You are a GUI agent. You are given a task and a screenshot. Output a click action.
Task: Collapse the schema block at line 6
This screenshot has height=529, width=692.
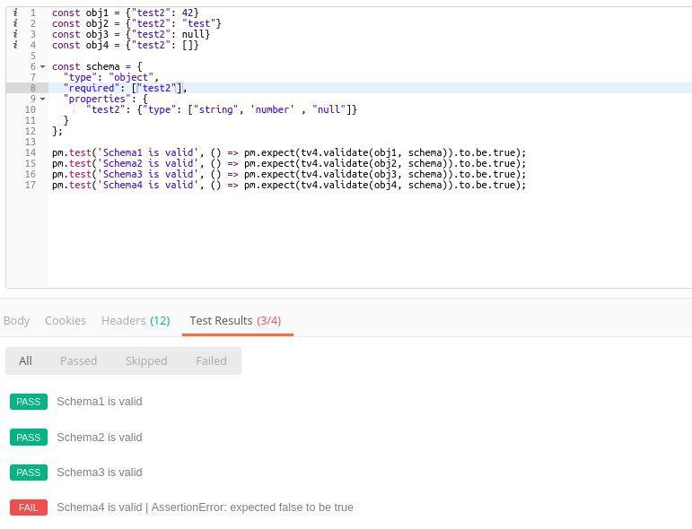click(x=43, y=66)
